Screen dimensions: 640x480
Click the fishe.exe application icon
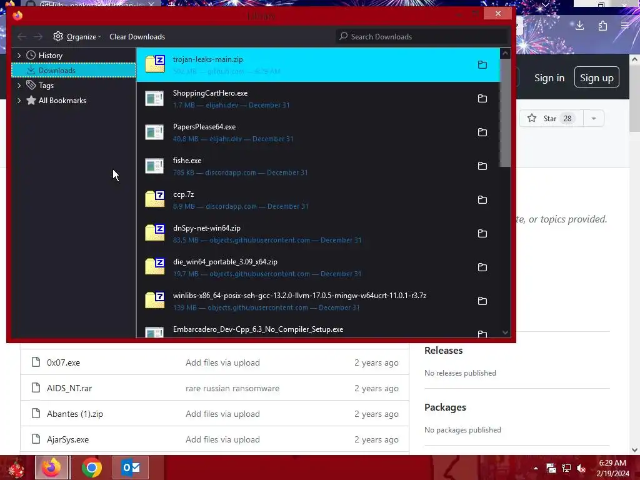coord(155,166)
